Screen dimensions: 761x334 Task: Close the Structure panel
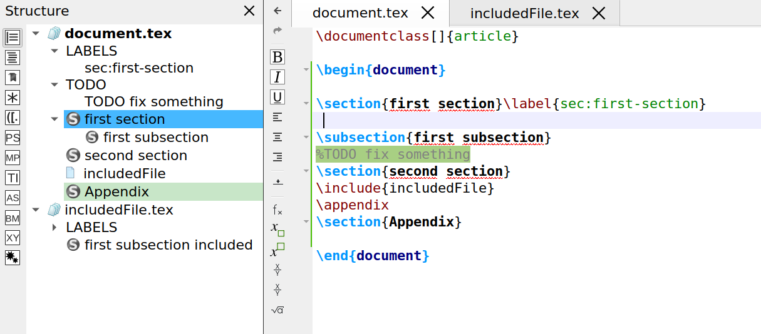point(249,11)
